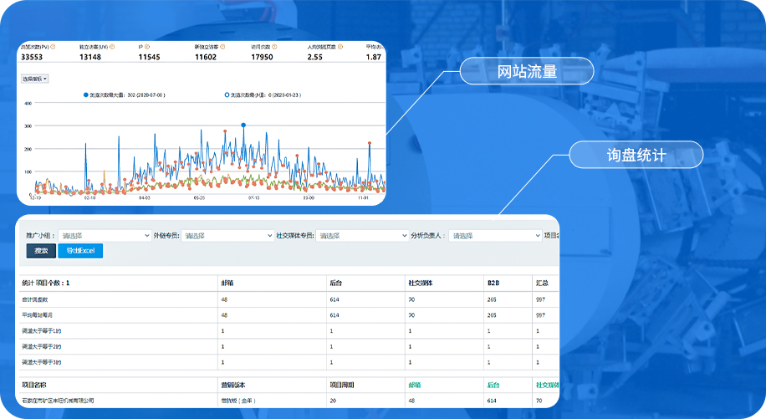Click the help icon next to IP

coord(149,47)
